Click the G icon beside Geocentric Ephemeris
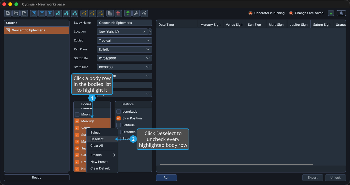The width and height of the screenshot is (350, 185). (8, 30)
